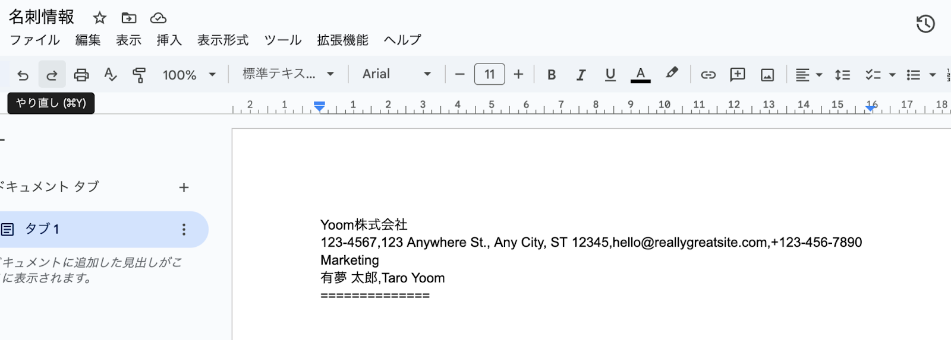Expand bulleted list options arrow

tap(933, 75)
